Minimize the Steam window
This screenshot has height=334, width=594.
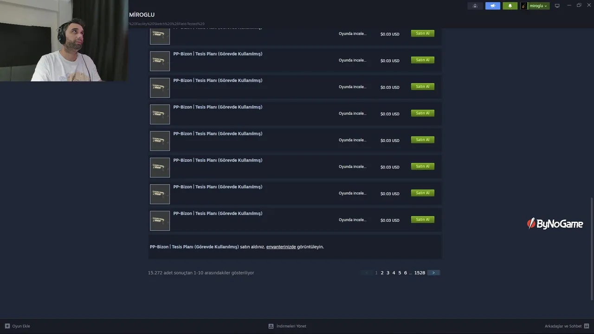click(569, 6)
